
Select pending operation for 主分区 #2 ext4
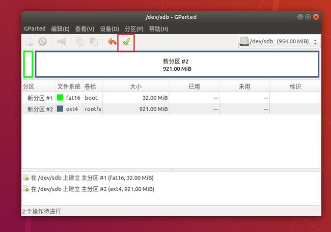coord(93,189)
